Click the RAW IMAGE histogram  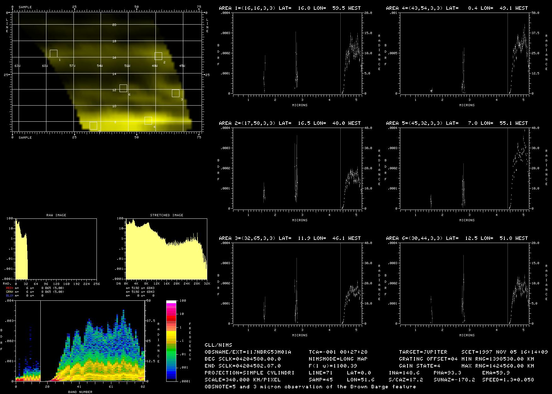click(56, 249)
